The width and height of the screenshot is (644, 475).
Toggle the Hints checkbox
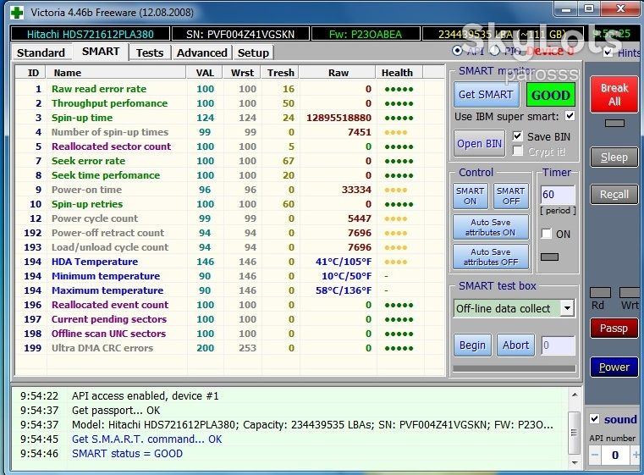click(x=608, y=52)
